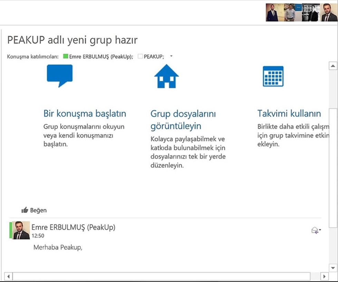The width and height of the screenshot is (338, 282).
Task: Click the horizontal scrollbar left arrow
Action: tap(8, 276)
